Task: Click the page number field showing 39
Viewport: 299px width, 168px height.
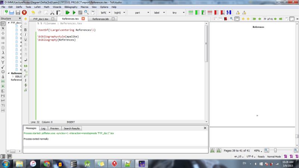Action: click(x=265, y=19)
